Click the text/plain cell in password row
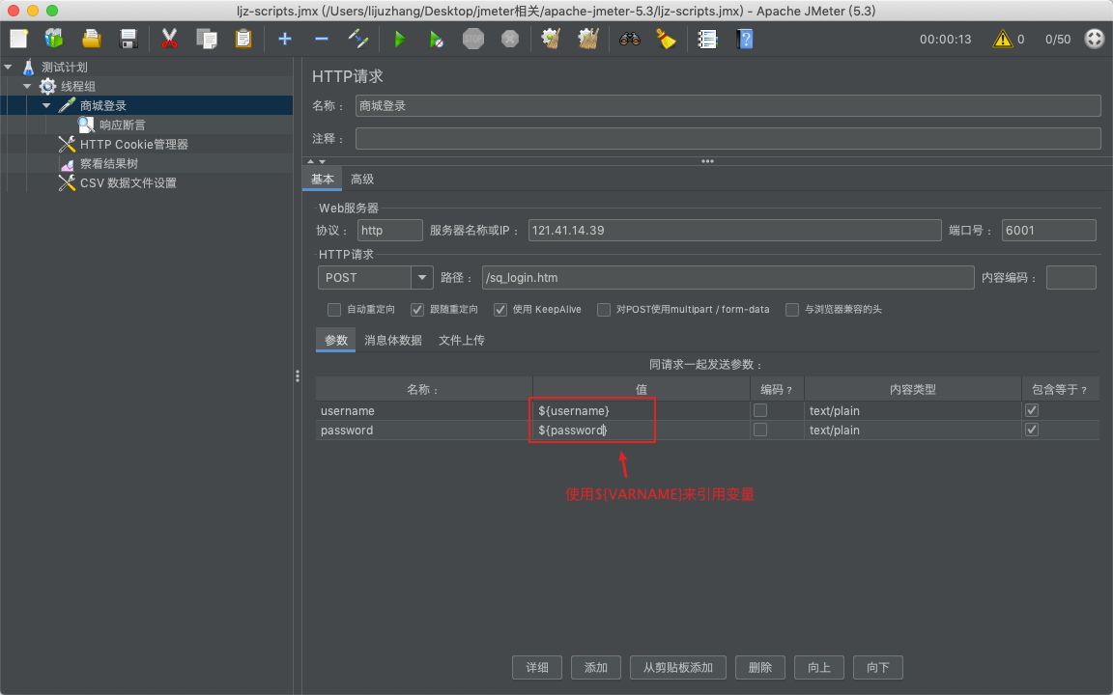The image size is (1113, 695). tap(913, 430)
